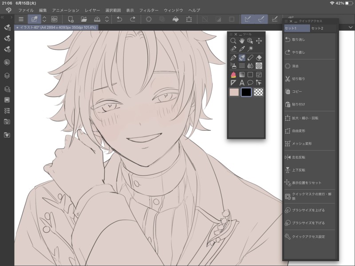
Task: Open the ファイル menu
Action: click(26, 10)
